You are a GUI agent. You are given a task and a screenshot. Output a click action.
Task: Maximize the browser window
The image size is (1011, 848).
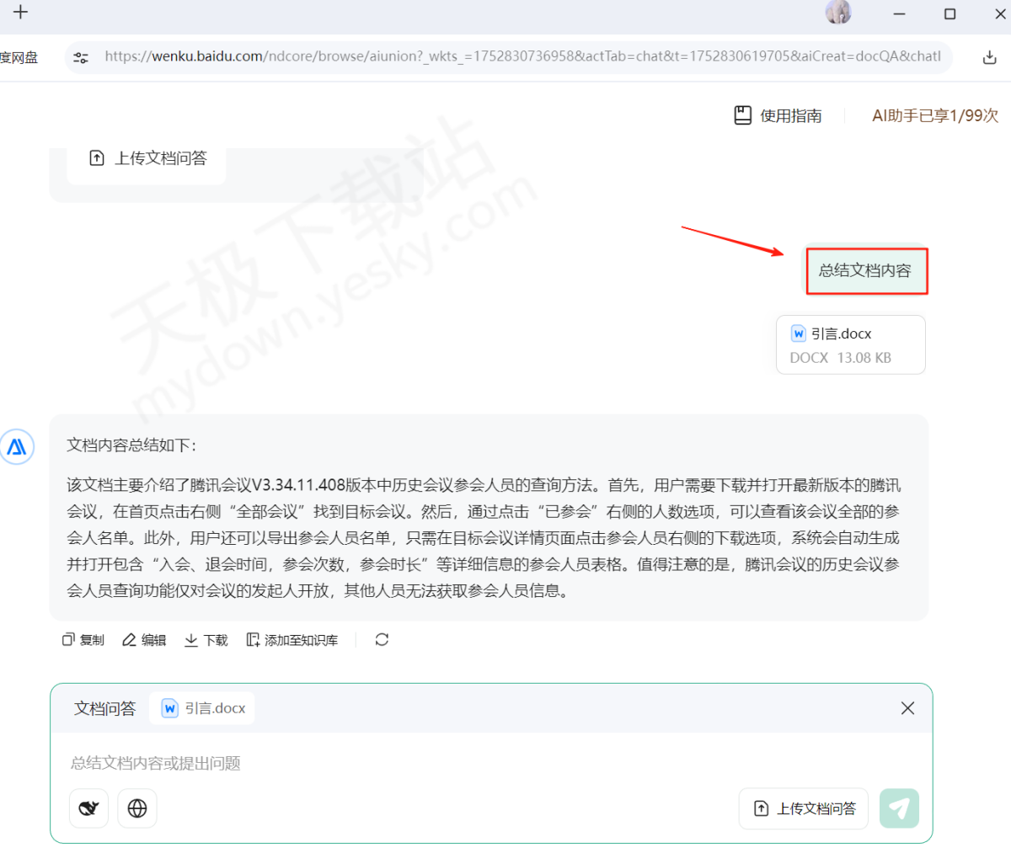click(x=949, y=13)
